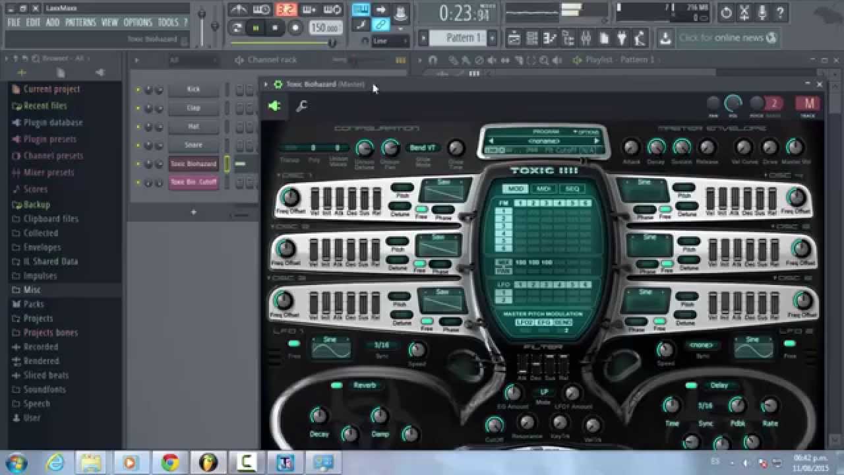Click channel rack graph editor icon
Viewport: 844px width, 475px height.
(400, 60)
